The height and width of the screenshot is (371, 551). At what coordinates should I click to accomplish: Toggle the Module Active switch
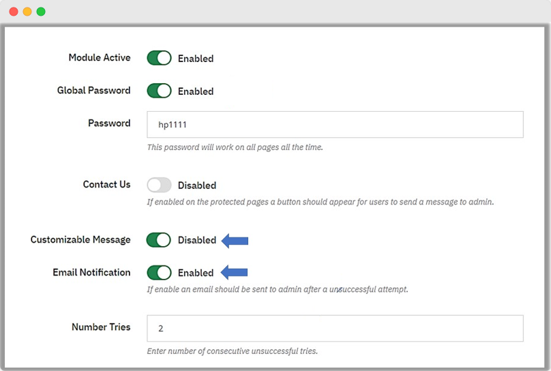(x=159, y=58)
